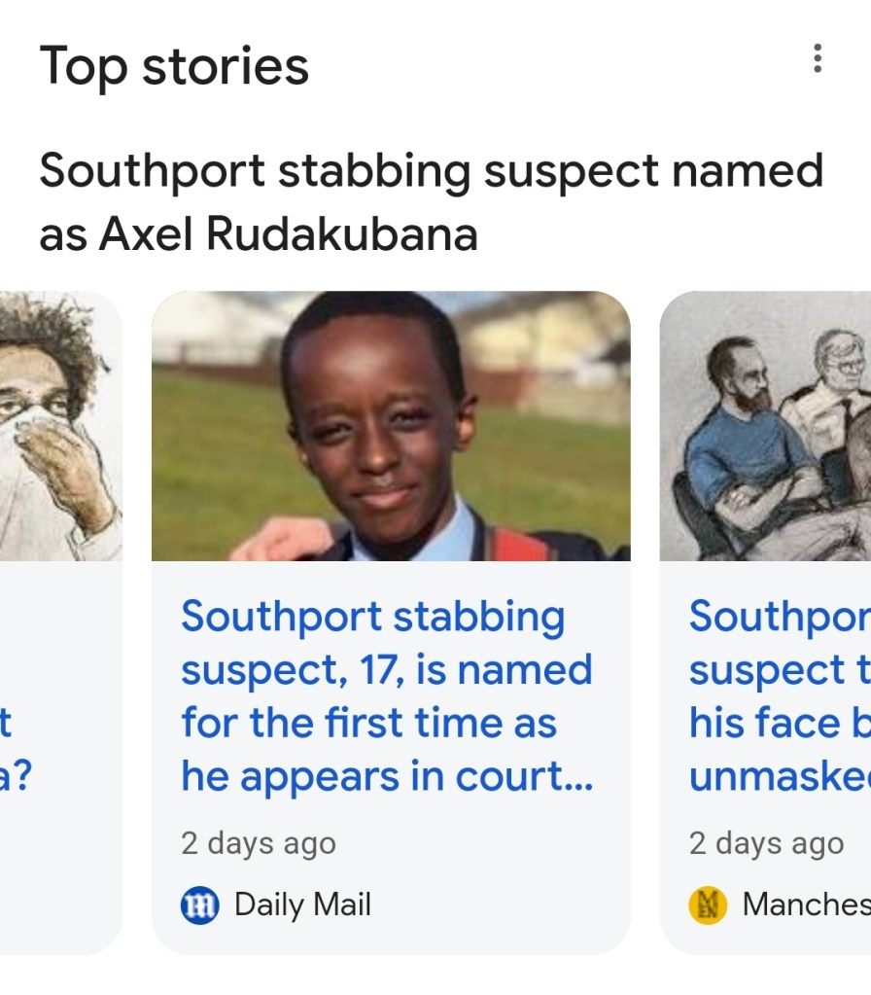Click the Manchester Evening News logo icon
This screenshot has width=871, height=995.
point(708,906)
